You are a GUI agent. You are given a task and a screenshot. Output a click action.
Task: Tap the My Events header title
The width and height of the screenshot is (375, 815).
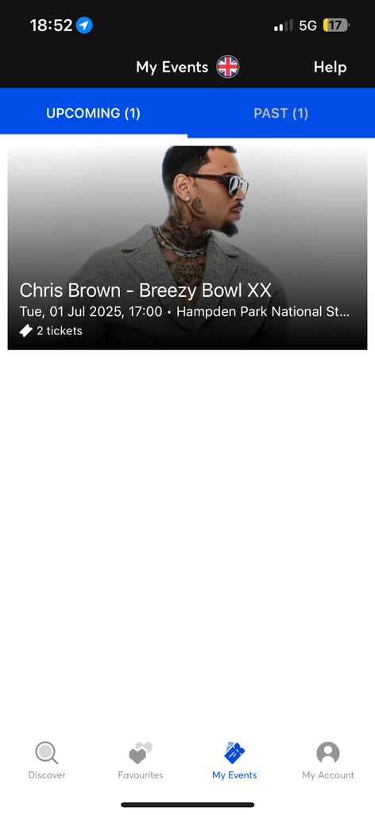tap(172, 67)
